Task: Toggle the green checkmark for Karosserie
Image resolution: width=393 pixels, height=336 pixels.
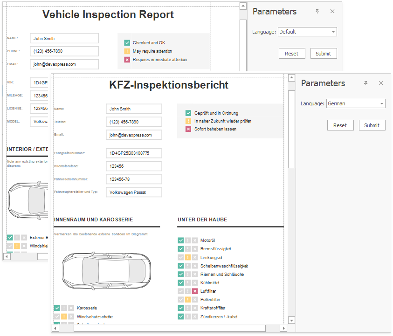Action: 57,308
